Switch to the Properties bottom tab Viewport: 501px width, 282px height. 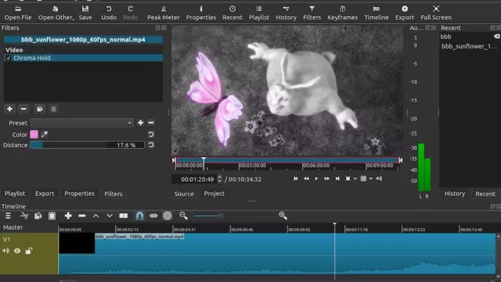[x=79, y=193]
